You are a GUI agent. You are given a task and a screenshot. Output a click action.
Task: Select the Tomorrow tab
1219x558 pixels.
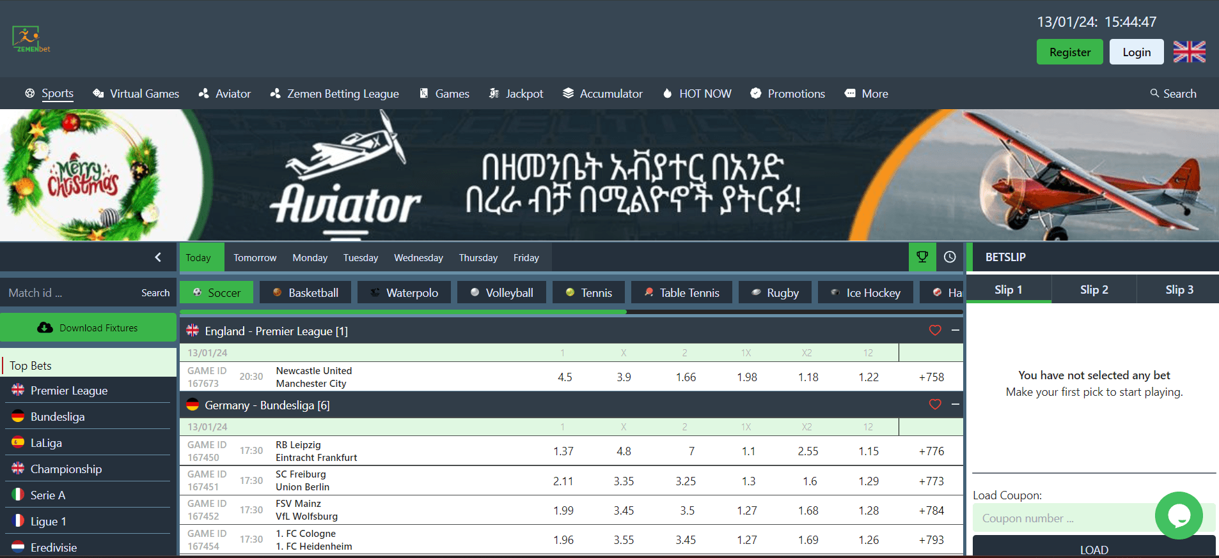(255, 257)
